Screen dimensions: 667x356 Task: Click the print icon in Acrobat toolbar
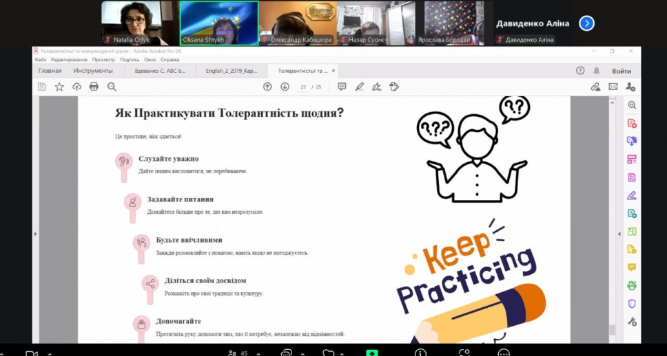[94, 87]
